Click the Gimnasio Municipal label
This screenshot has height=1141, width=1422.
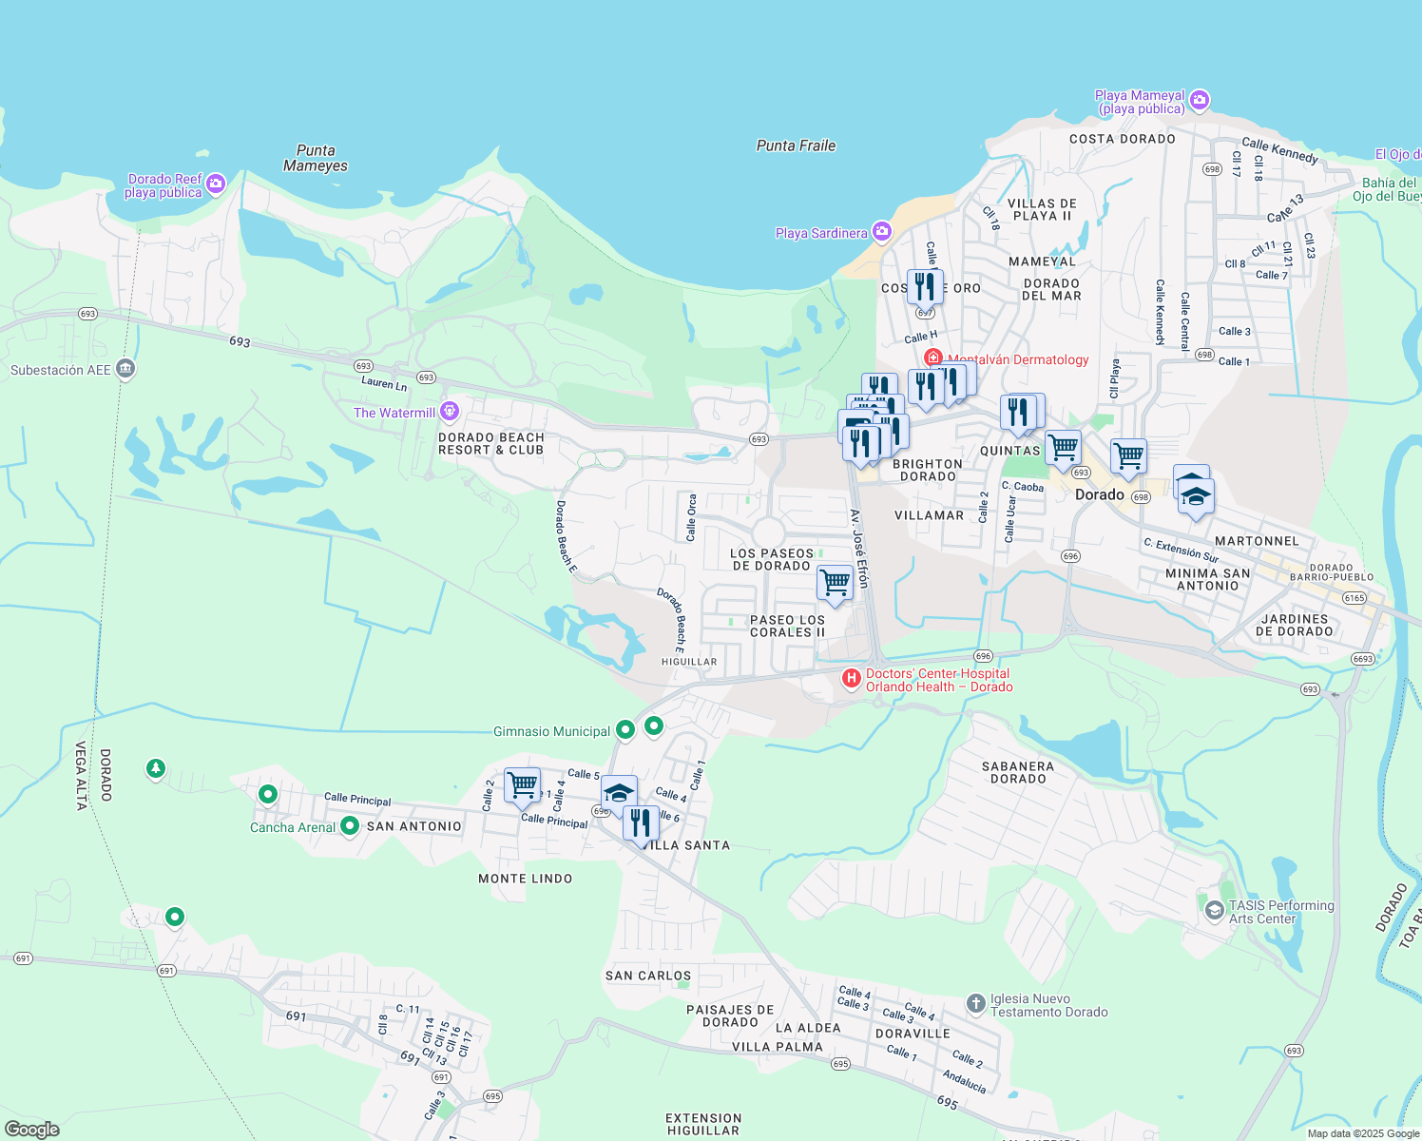point(551,731)
